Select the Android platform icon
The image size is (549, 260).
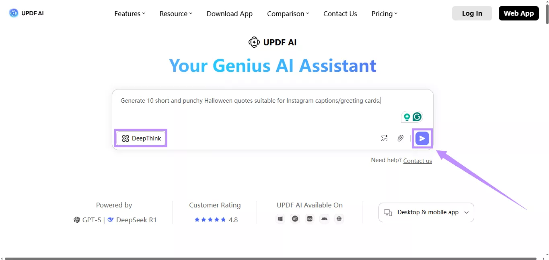coord(324,219)
